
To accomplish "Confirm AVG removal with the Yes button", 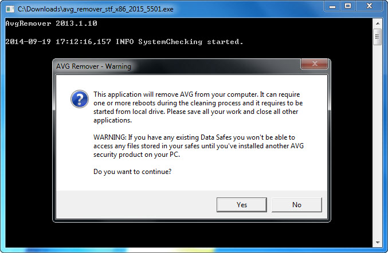I will [242, 204].
